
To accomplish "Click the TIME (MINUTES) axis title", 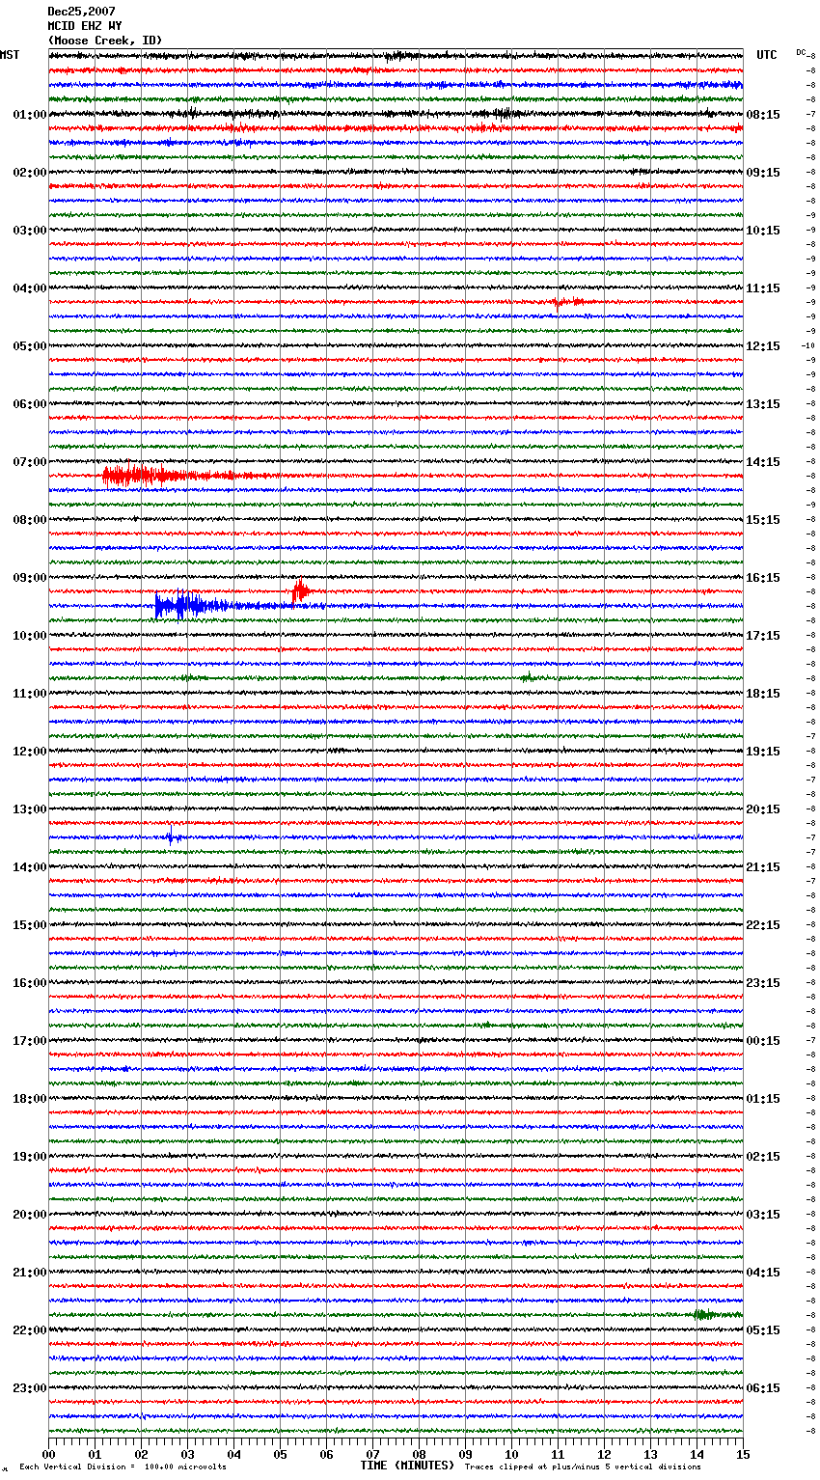I will [407, 1466].
